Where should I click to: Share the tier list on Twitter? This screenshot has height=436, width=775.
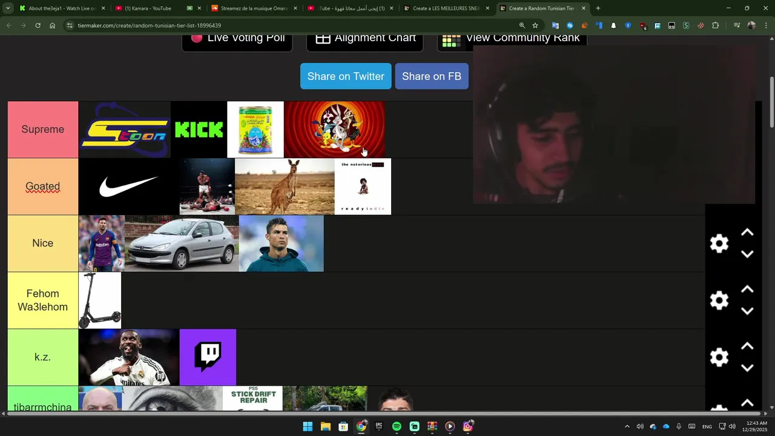[x=346, y=76]
